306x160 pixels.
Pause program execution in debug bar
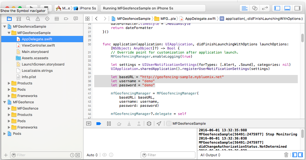tap(109, 124)
